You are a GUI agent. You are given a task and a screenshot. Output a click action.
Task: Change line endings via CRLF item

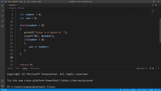[144, 90]
